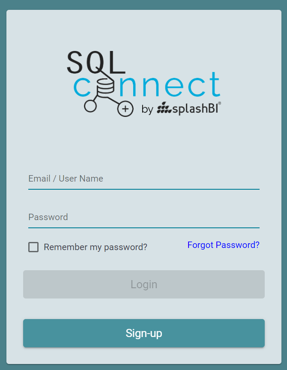The height and width of the screenshot is (370, 287).
Task: Open the Forgot Password? link
Action: click(x=223, y=245)
